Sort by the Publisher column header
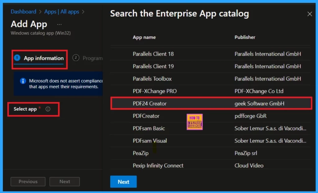The height and width of the screenshot is (193, 318). click(x=245, y=37)
